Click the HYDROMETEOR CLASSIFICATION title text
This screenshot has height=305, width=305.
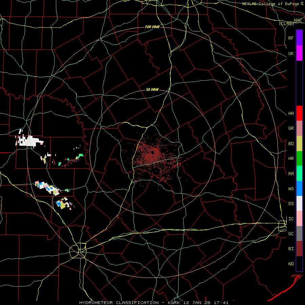[x=119, y=303]
